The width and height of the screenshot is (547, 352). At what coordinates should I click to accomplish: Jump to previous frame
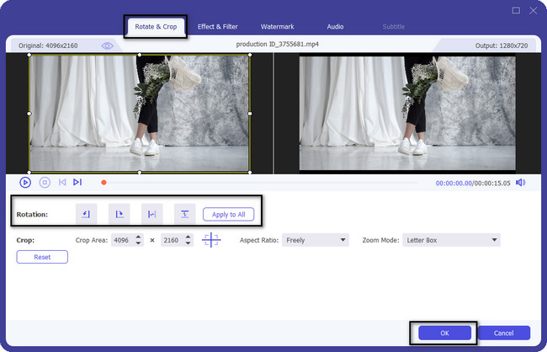(x=62, y=182)
